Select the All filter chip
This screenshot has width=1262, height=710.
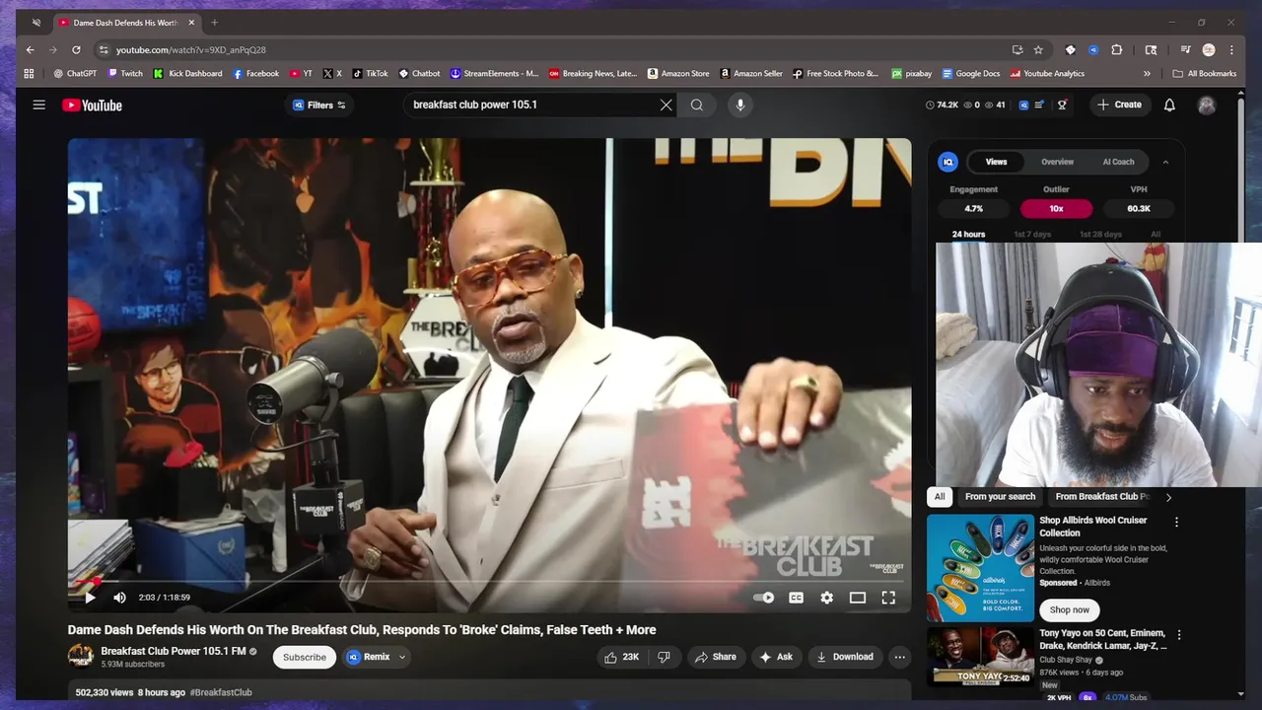940,497
